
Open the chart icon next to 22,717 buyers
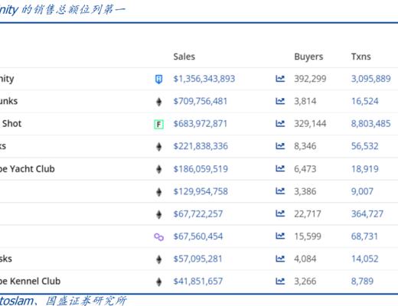click(x=280, y=213)
